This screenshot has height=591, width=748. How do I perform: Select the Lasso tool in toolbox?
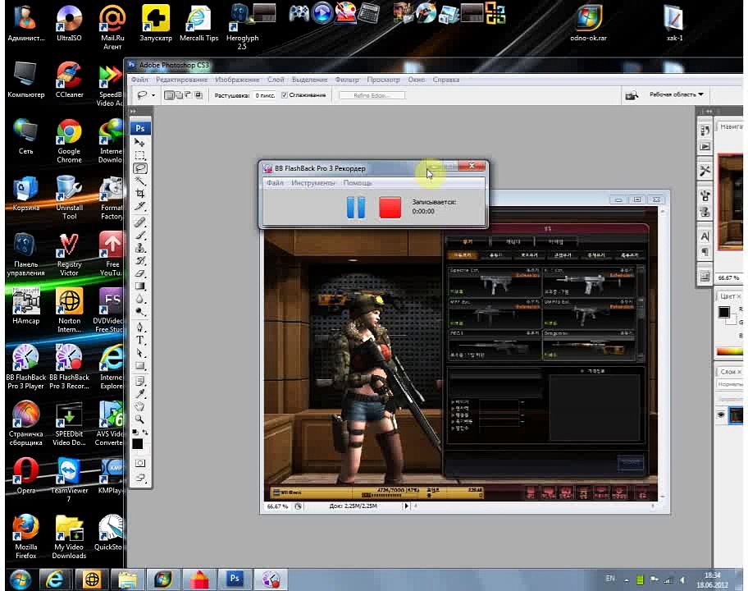[140, 168]
